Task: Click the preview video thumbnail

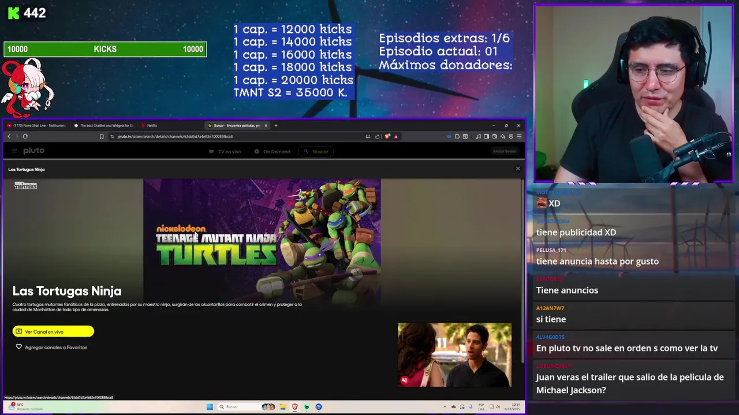Action: pyautogui.click(x=454, y=354)
